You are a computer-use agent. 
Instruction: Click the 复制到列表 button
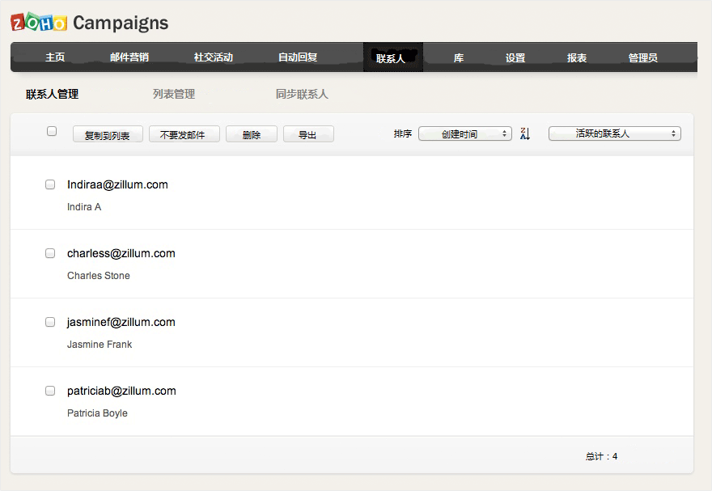point(108,134)
